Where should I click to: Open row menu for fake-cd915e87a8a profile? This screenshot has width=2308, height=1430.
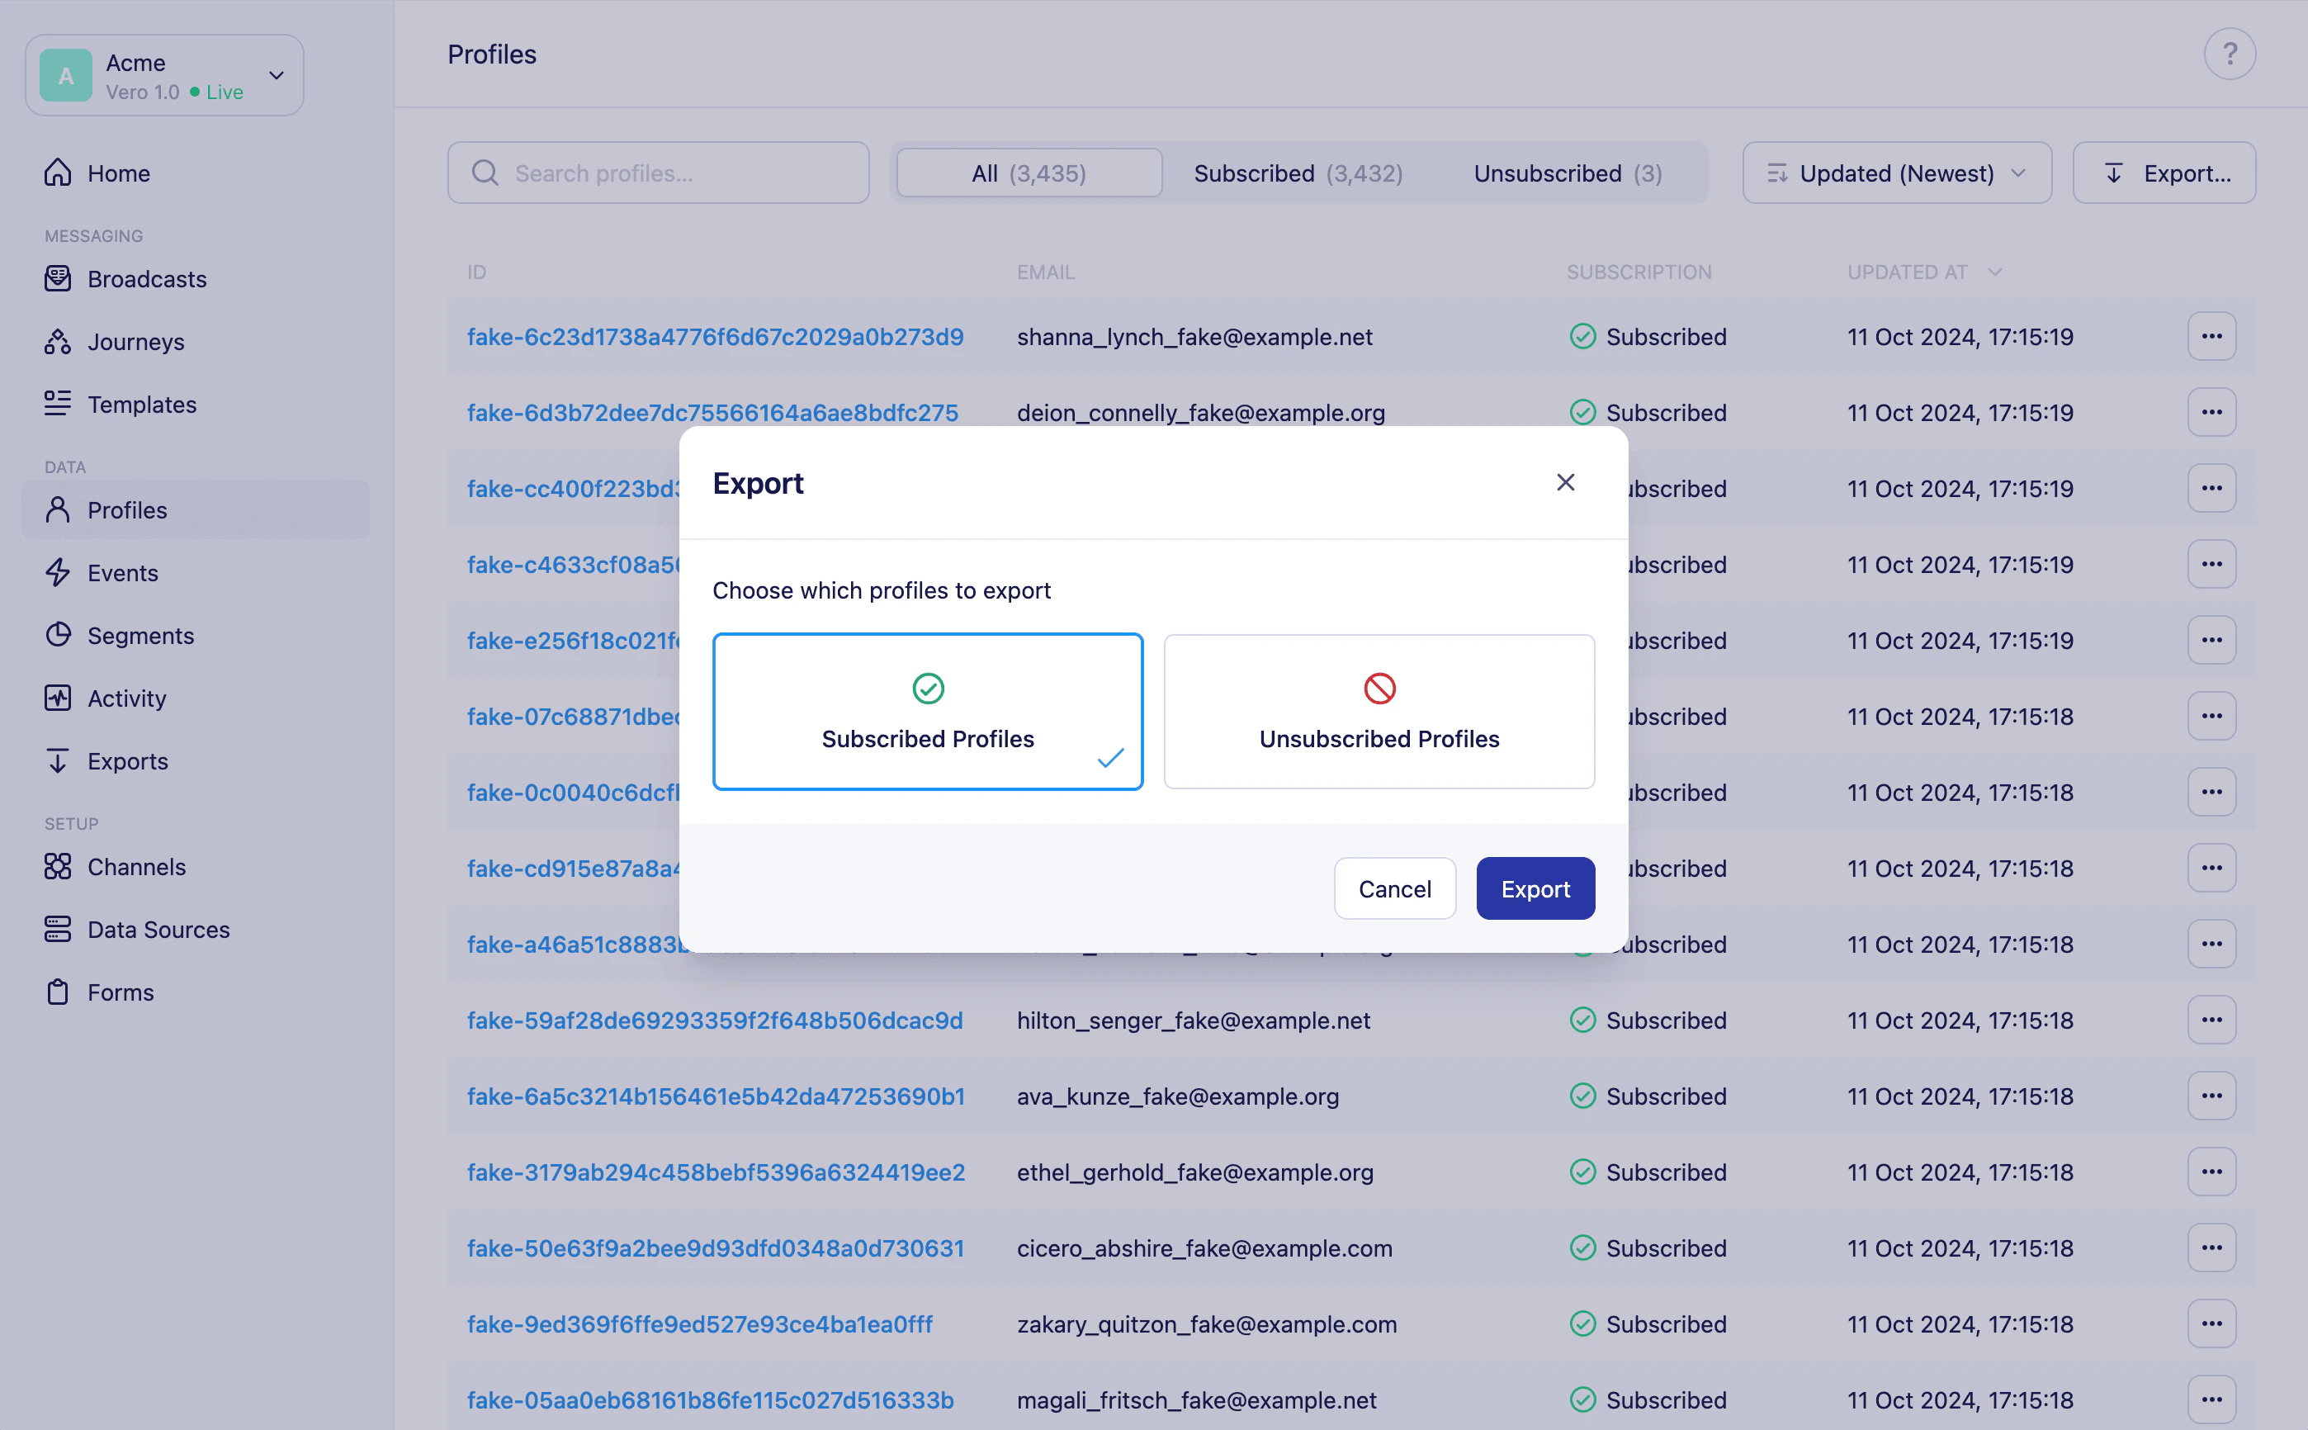pos(2211,869)
